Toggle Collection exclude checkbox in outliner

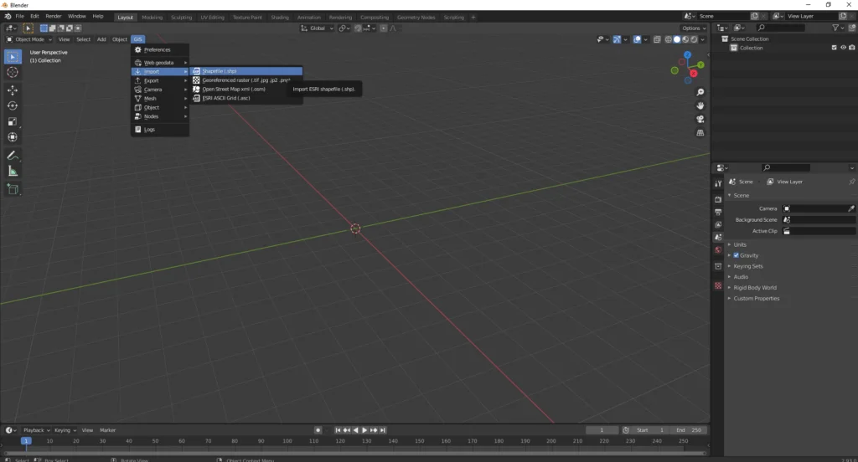tap(834, 48)
